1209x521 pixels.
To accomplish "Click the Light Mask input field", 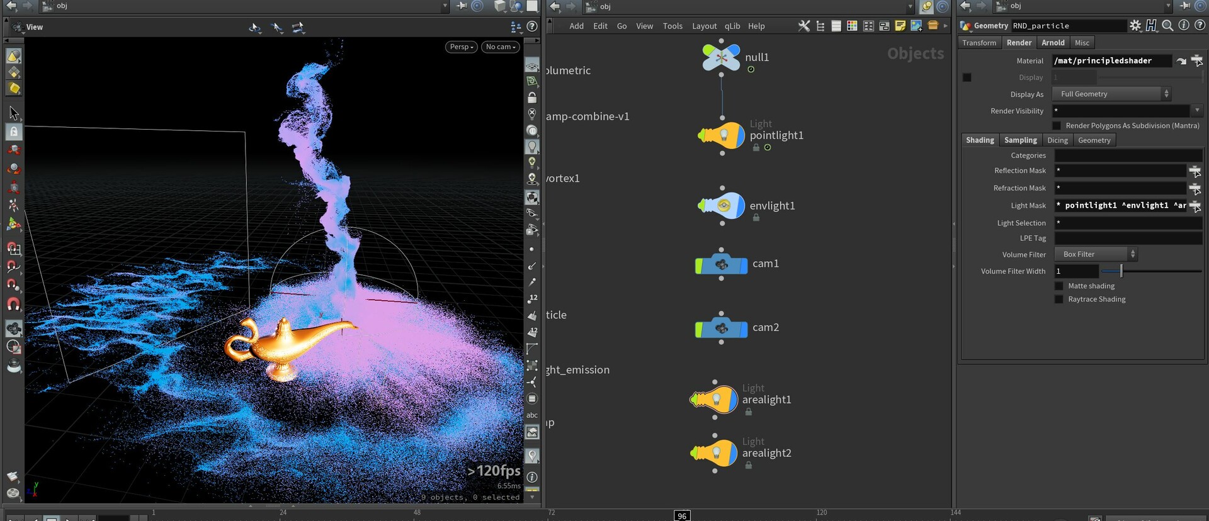I will (1120, 206).
